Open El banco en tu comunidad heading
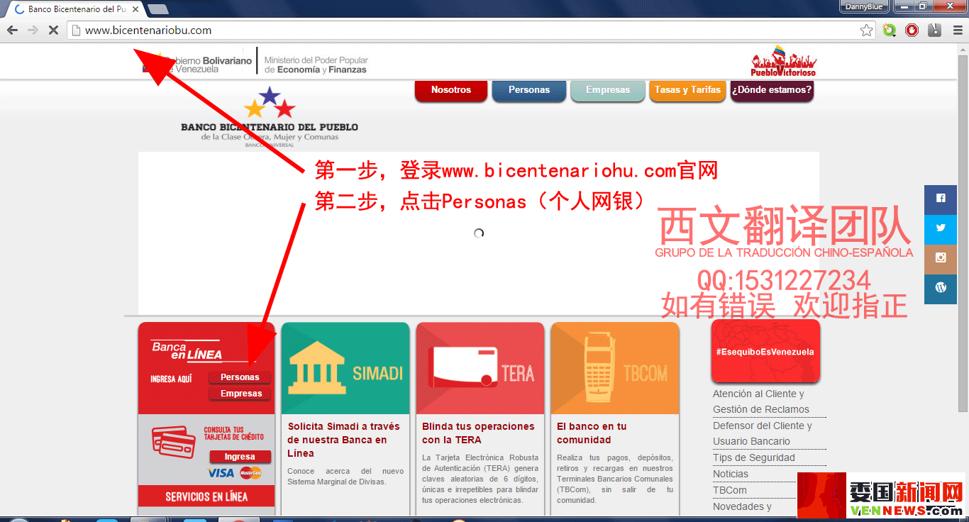The width and height of the screenshot is (969, 522). (x=592, y=433)
